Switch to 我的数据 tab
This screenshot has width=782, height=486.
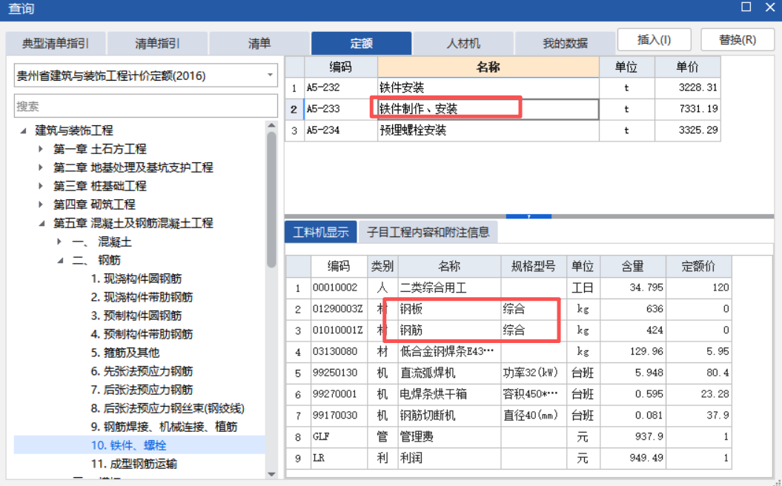pos(564,42)
